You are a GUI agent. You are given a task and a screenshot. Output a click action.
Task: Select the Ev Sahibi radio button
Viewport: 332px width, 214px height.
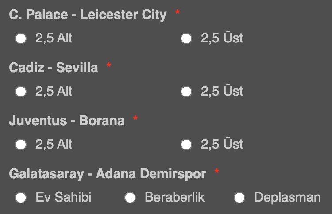pos(21,198)
